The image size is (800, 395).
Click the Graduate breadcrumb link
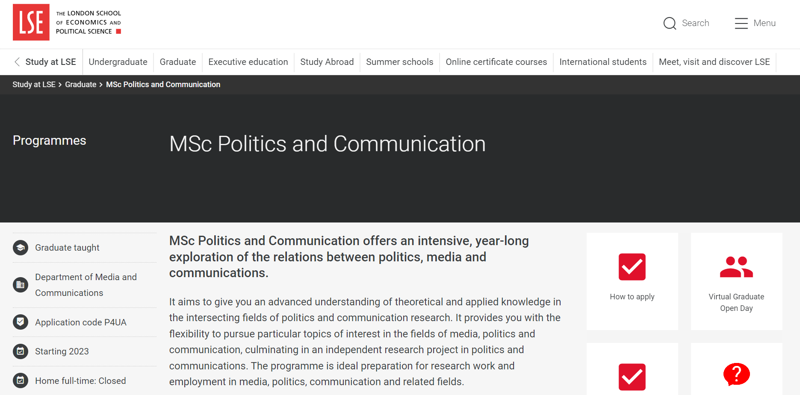80,85
